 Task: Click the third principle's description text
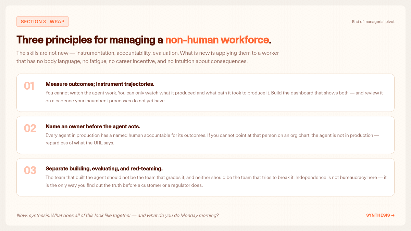pos(216,181)
